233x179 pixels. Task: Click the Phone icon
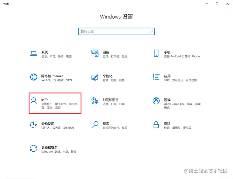tap(156, 53)
